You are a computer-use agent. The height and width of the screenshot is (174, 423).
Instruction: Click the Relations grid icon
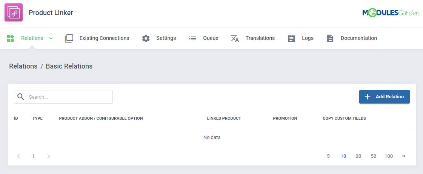click(x=10, y=38)
